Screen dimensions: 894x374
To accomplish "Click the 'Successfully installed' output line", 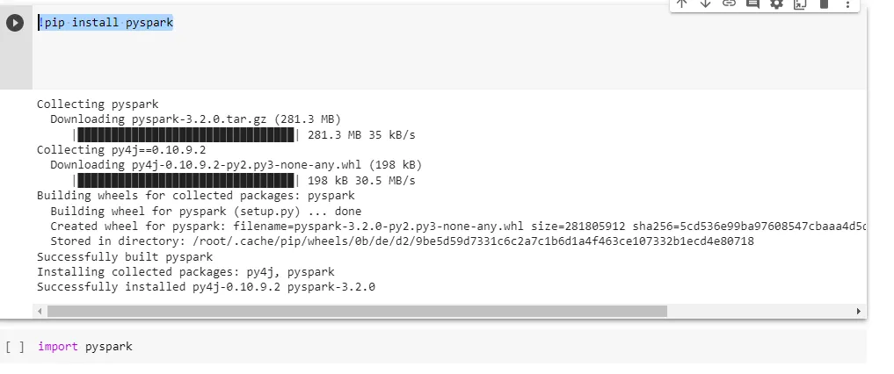I will tap(206, 287).
